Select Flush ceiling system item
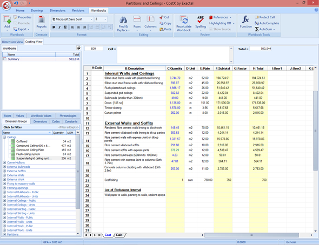319x245 pixels. coord(28,154)
